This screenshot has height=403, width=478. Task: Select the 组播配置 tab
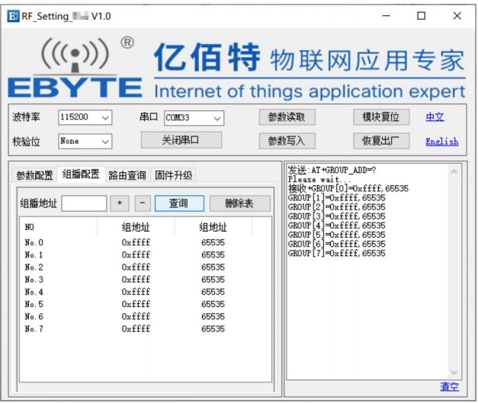(81, 174)
